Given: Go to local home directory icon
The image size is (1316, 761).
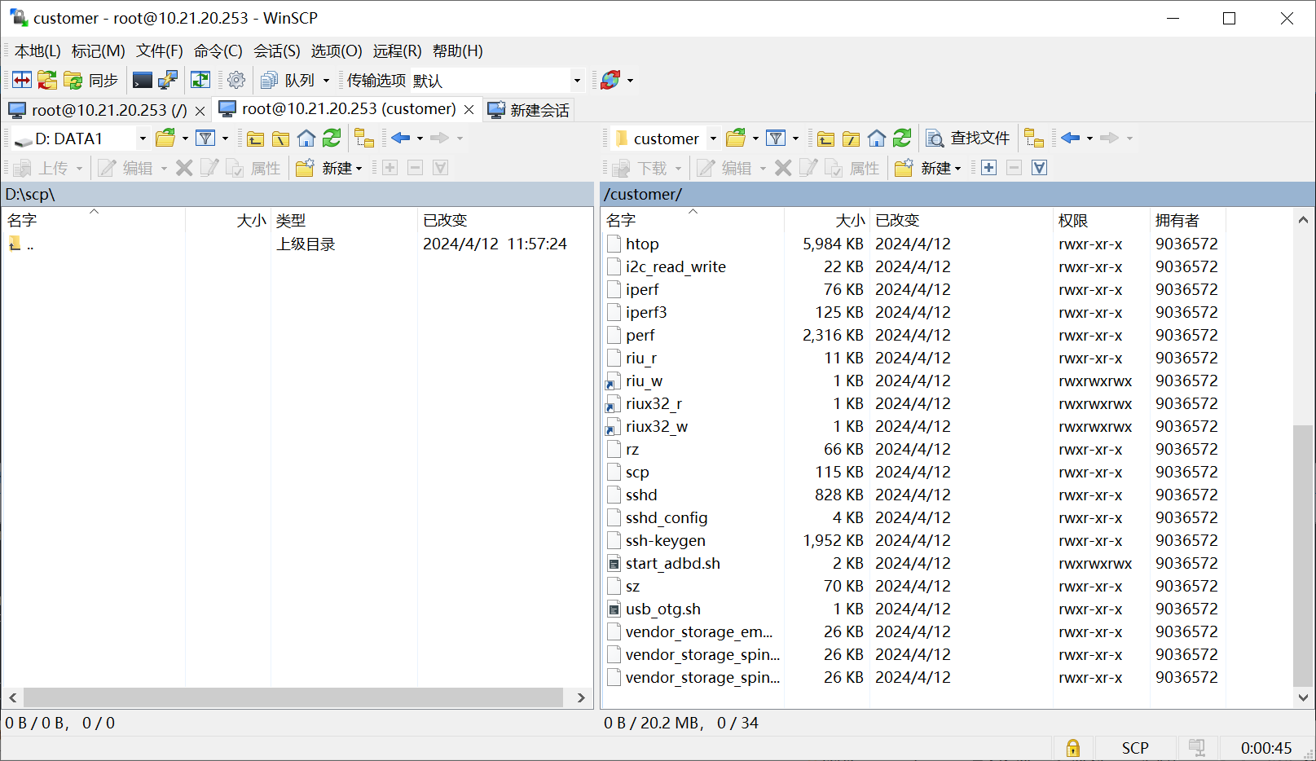Looking at the screenshot, I should [x=306, y=138].
